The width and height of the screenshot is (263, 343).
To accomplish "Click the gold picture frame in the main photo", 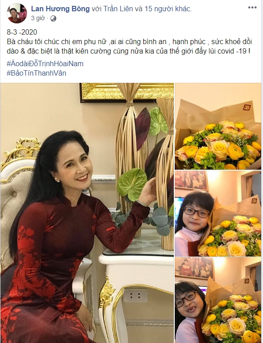I will pyautogui.click(x=127, y=92).
